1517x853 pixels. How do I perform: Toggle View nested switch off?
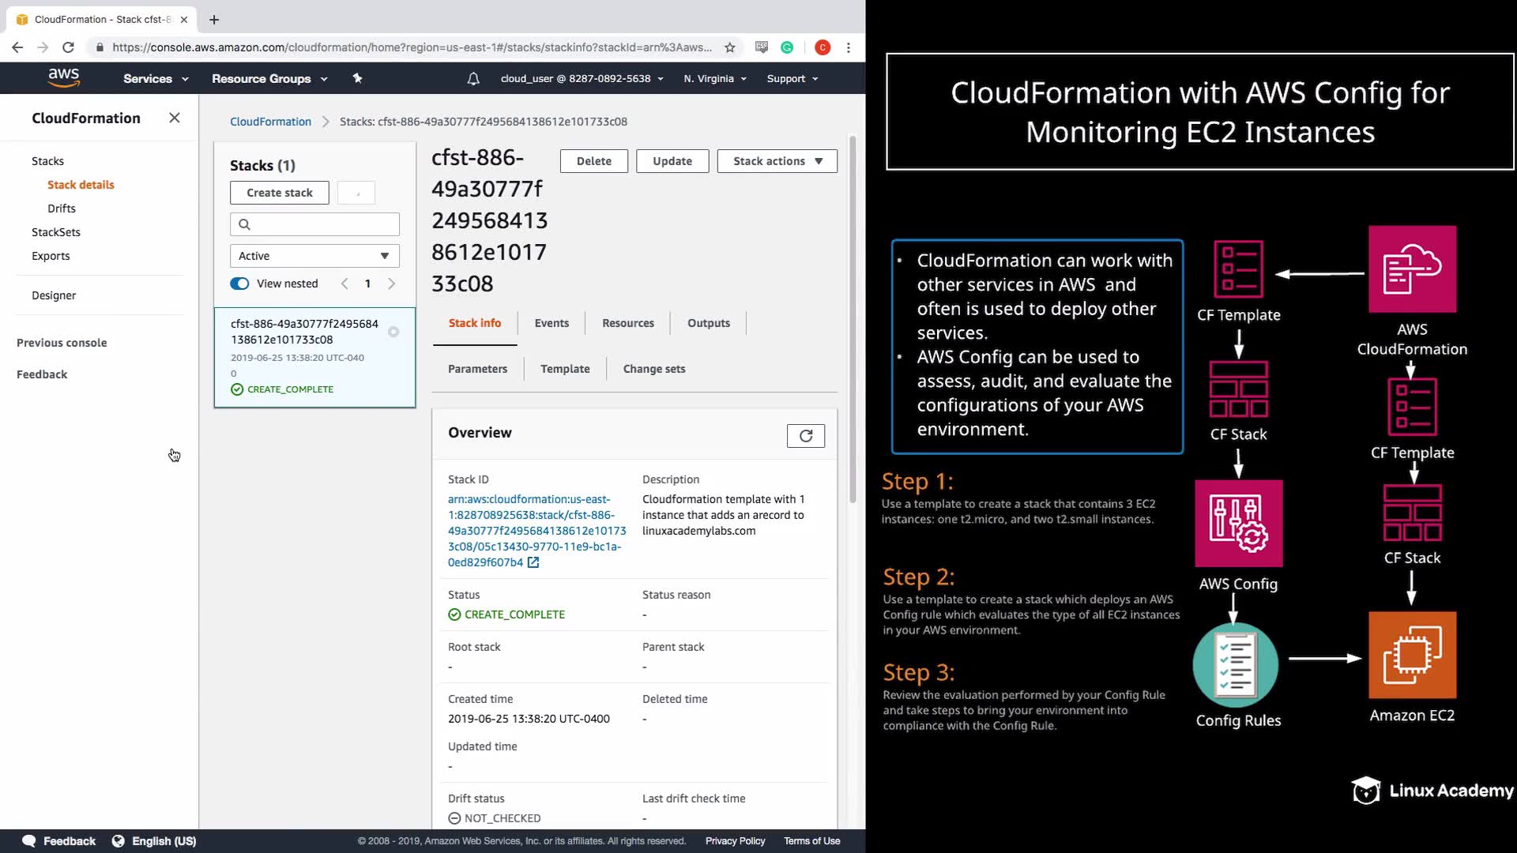[x=239, y=284]
